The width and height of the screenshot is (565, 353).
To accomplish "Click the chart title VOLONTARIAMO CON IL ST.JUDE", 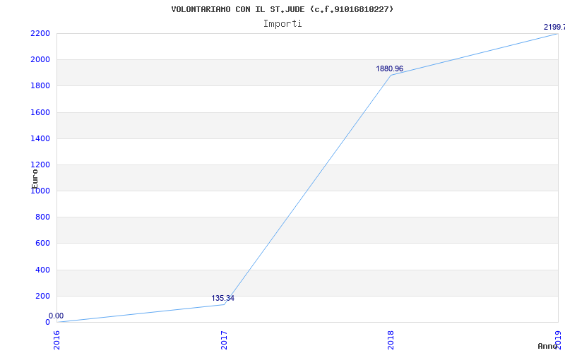I will 282,9.
